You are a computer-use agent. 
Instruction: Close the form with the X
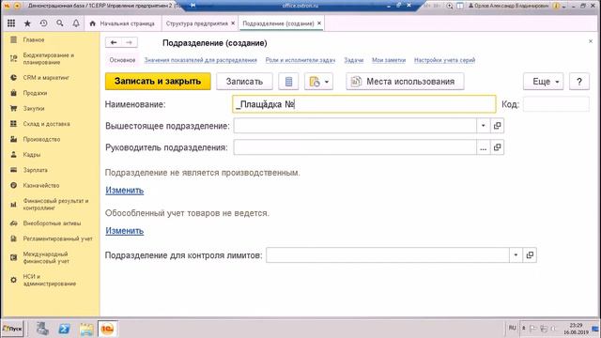591,41
